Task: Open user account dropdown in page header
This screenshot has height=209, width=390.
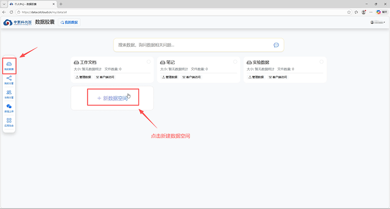Action: pos(378,23)
